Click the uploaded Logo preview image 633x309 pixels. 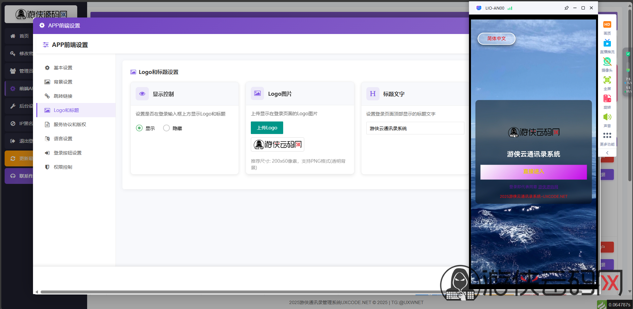278,145
